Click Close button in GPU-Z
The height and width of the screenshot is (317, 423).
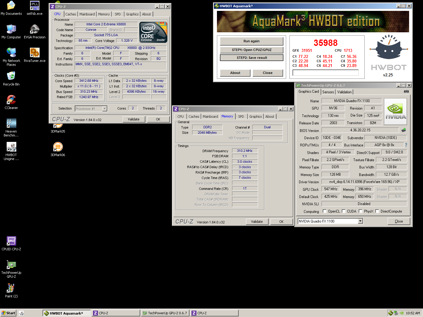399,221
